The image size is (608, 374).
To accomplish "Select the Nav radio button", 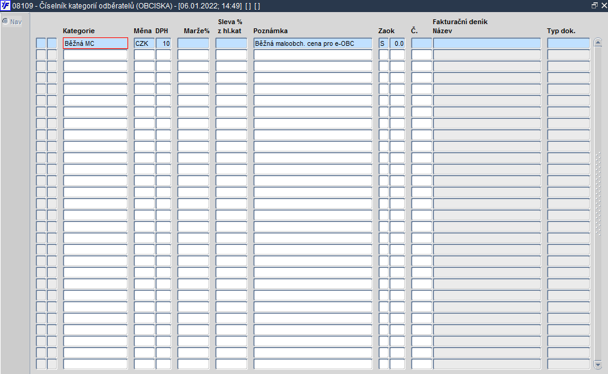I will pos(5,21).
